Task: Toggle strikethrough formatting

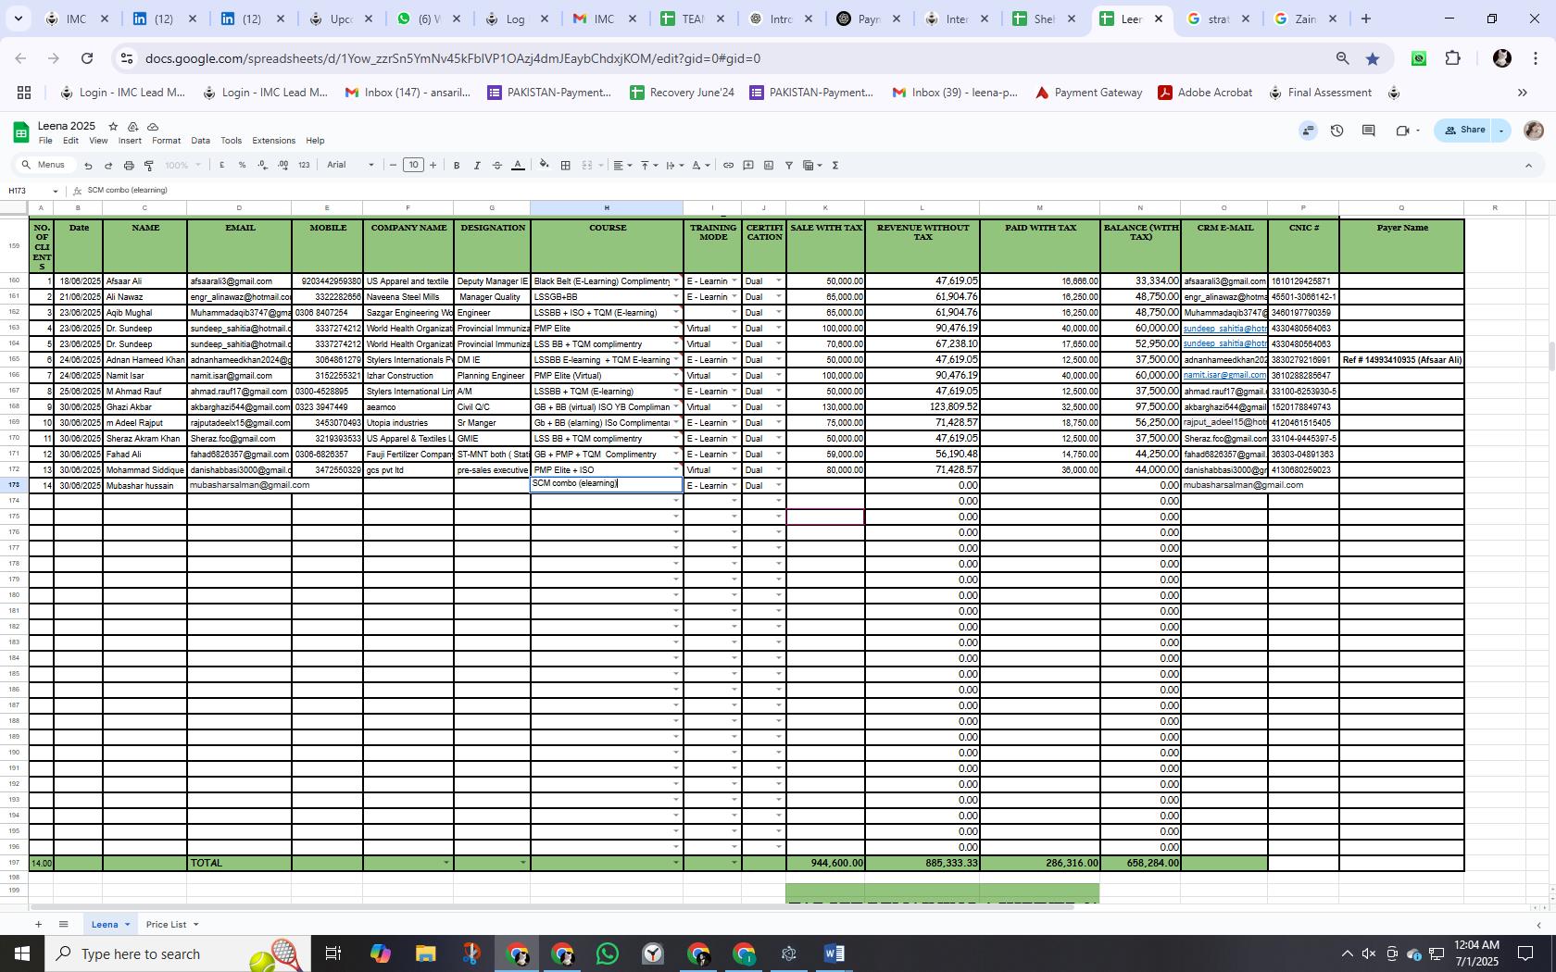Action: [x=497, y=166]
